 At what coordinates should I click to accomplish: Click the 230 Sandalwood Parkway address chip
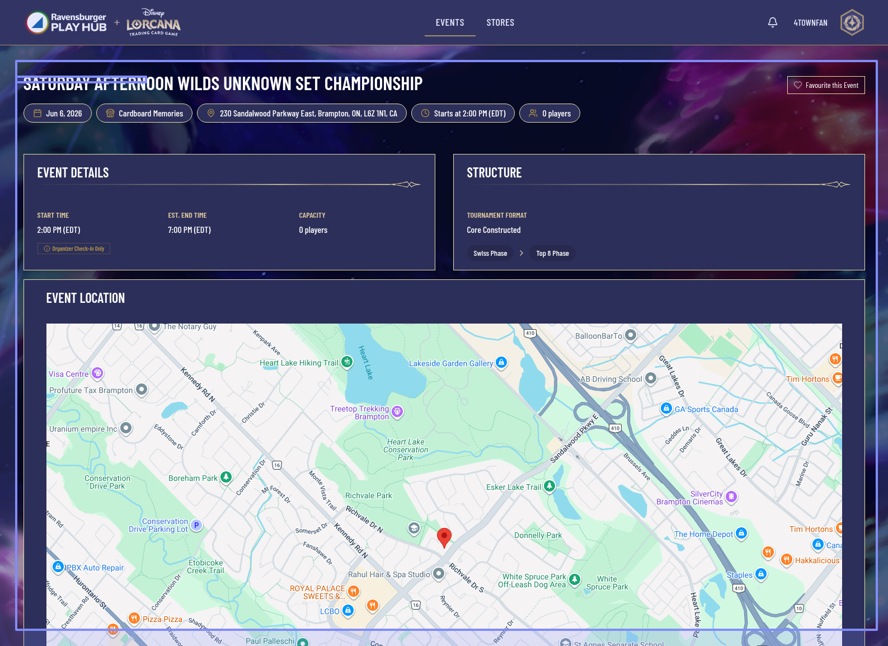pos(302,114)
